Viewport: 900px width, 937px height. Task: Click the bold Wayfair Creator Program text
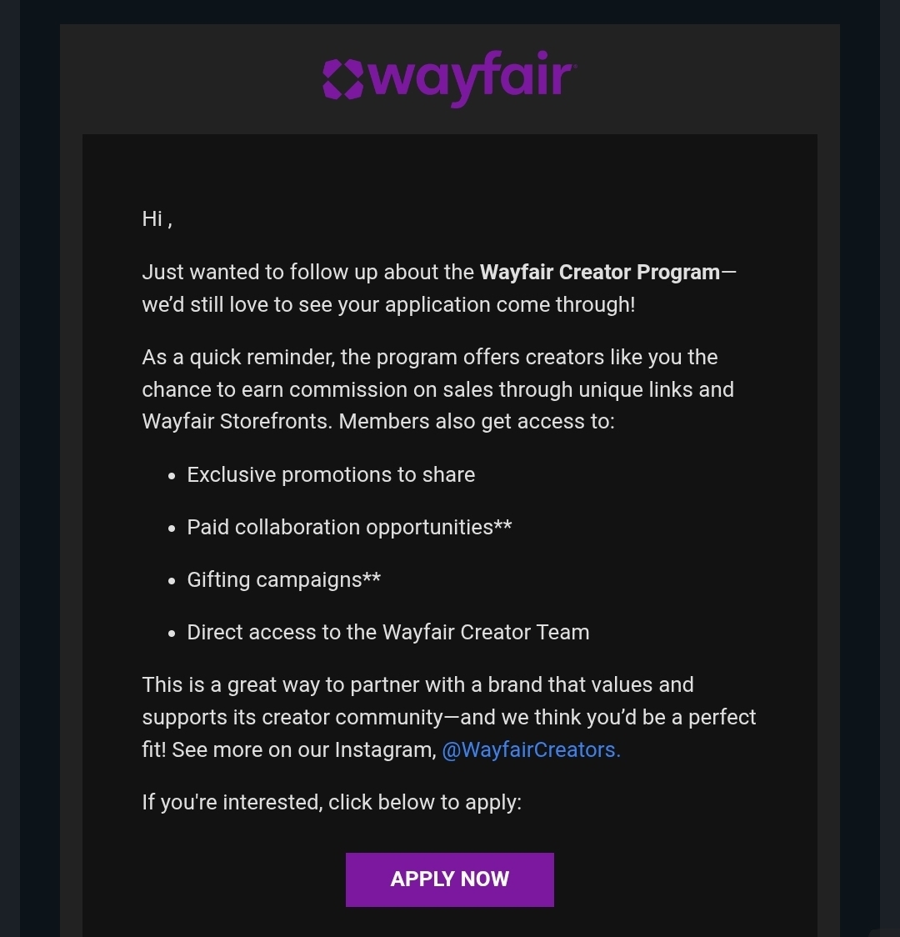pyautogui.click(x=600, y=273)
